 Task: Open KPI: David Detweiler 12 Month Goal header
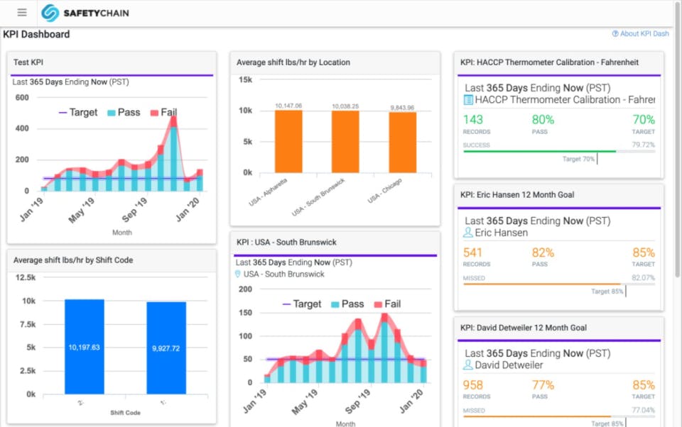coord(524,328)
